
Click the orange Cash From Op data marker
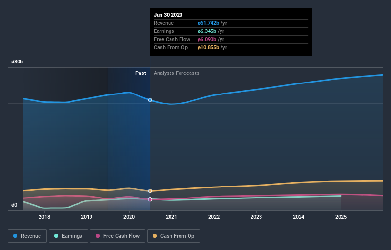click(150, 191)
